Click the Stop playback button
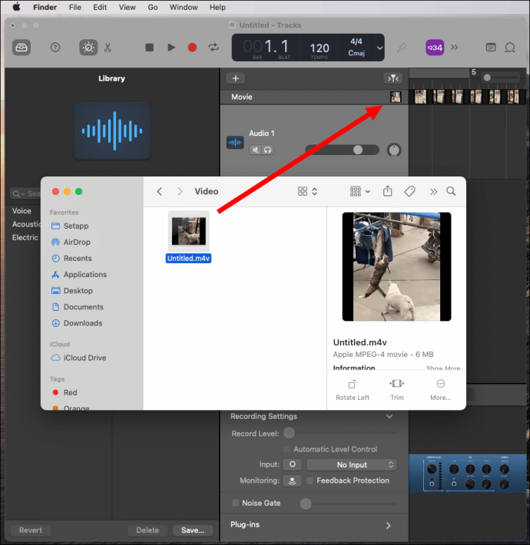The width and height of the screenshot is (530, 545). pos(150,48)
